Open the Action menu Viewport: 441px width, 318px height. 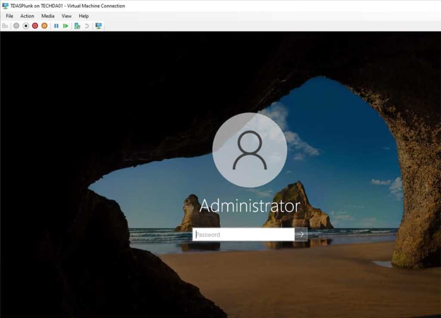click(x=27, y=16)
